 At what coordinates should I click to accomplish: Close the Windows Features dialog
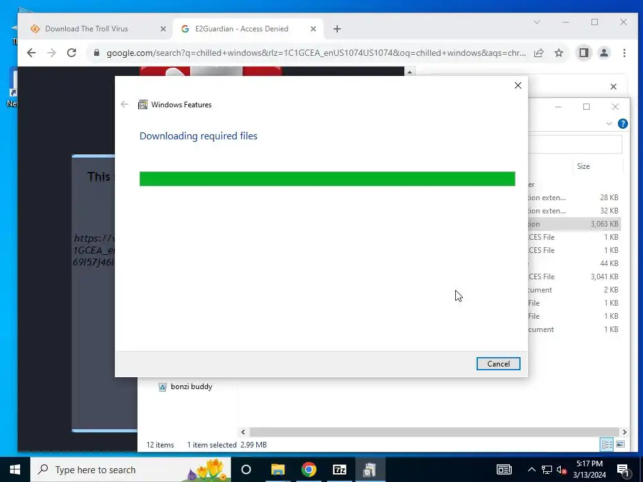518,85
